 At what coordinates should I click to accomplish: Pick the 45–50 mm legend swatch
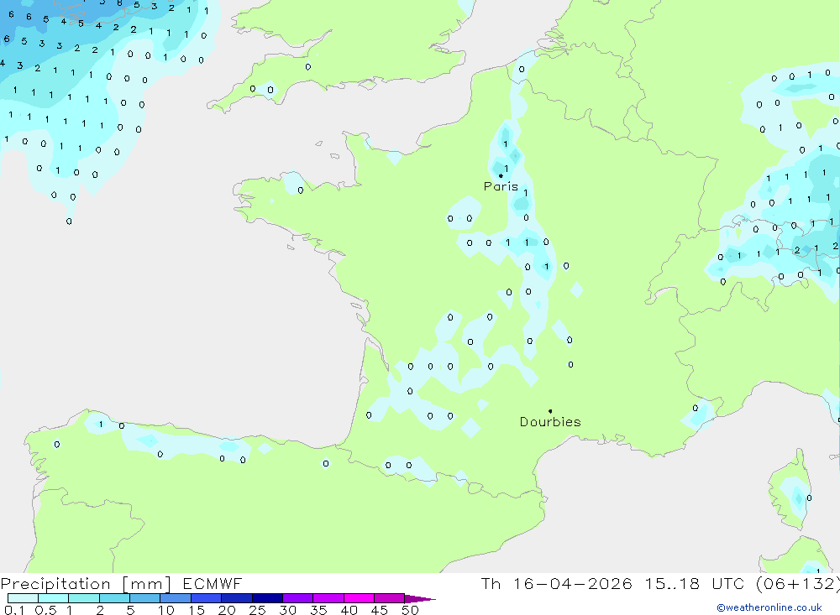click(x=390, y=598)
